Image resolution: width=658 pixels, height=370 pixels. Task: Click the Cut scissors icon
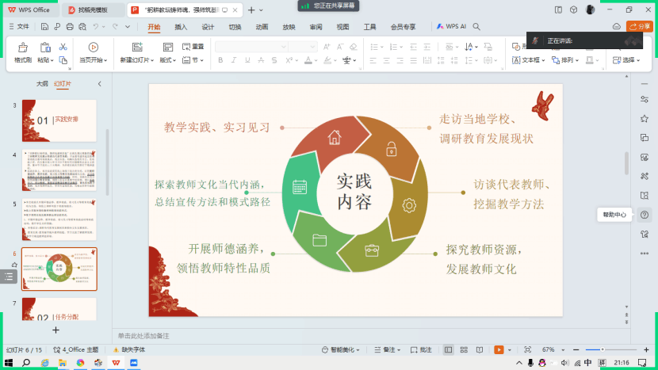click(x=63, y=47)
